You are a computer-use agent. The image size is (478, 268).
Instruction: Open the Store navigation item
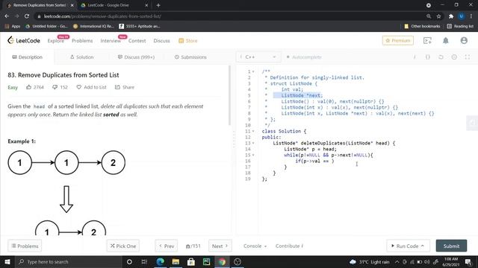click(187, 41)
